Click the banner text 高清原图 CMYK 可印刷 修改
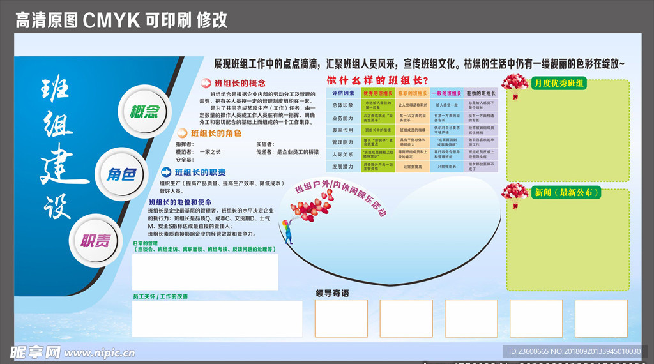654x364 pixels. (x=121, y=20)
